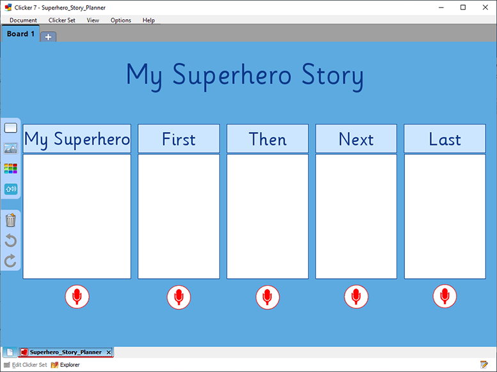Add a new board with plus tab

pyautogui.click(x=49, y=37)
